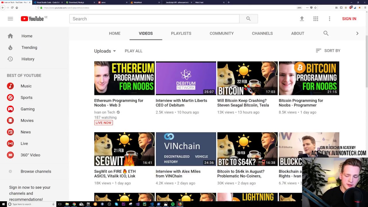Open Browse channels link
Screen dimensions: 368x207
(x=36, y=171)
